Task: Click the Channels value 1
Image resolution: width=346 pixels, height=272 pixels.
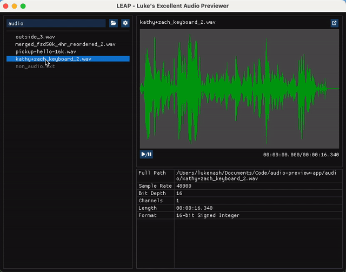Action: click(x=258, y=201)
